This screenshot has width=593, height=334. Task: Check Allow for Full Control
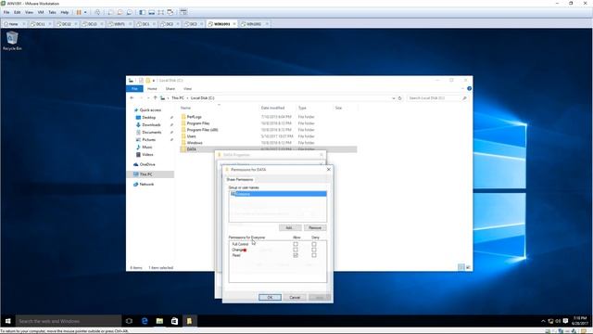296,244
